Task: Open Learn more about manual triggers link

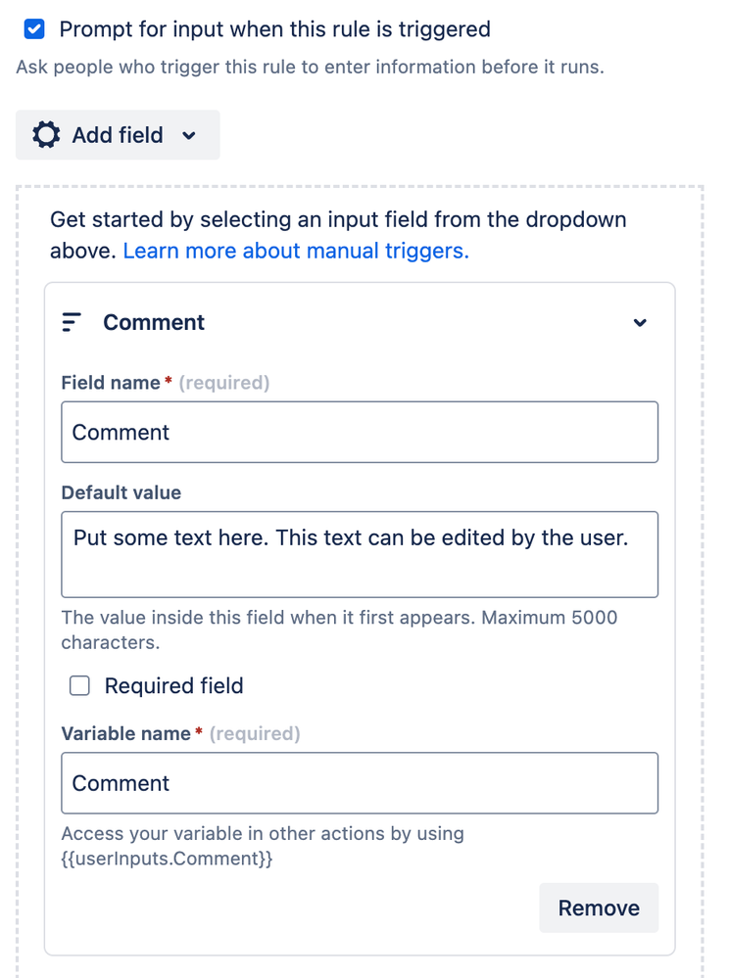Action: click(296, 251)
